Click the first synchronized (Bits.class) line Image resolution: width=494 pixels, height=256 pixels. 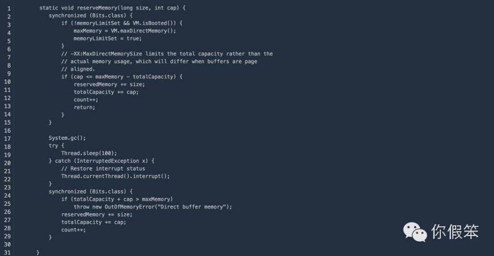pos(91,15)
